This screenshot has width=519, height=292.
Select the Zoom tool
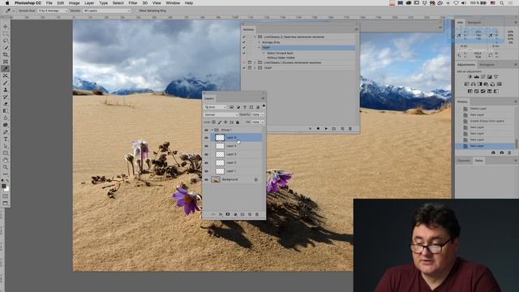[x=6, y=167]
